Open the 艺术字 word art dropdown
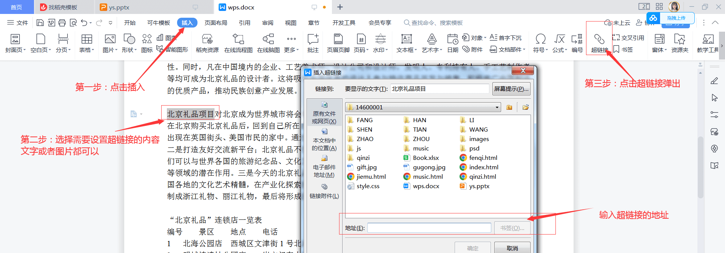The height and width of the screenshot is (253, 725). click(x=432, y=43)
